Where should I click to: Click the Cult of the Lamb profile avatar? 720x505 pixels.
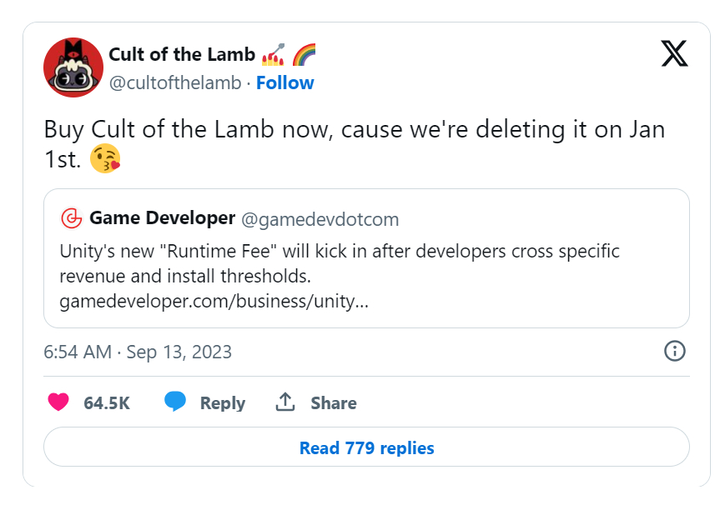(73, 67)
